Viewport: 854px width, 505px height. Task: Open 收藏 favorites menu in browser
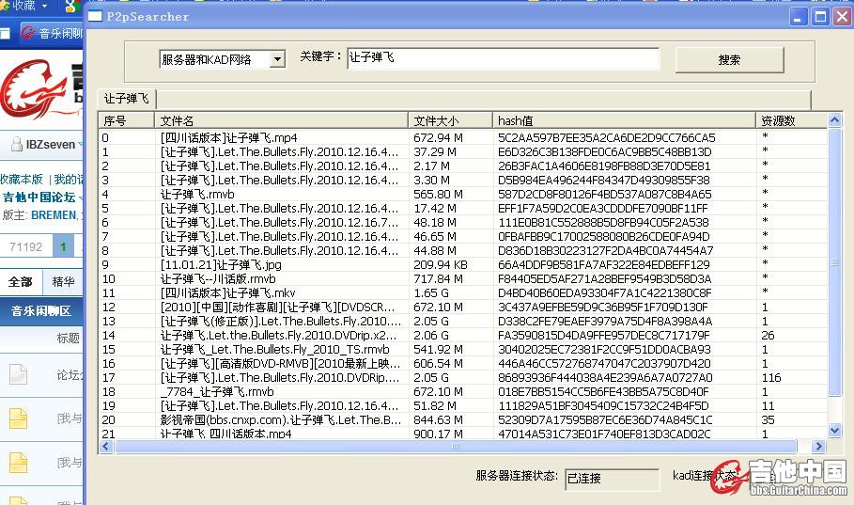[x=24, y=6]
